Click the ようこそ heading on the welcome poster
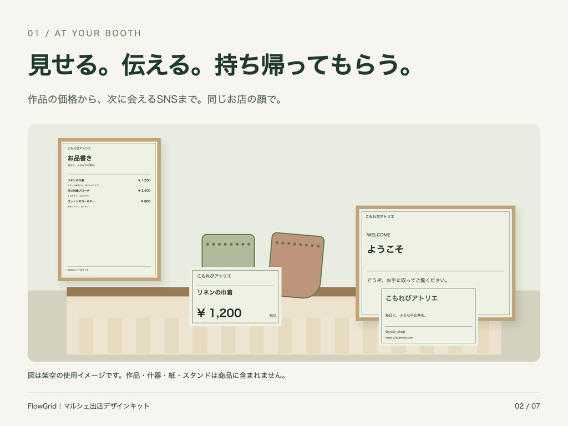Viewport: 568px width, 426px height. point(385,249)
